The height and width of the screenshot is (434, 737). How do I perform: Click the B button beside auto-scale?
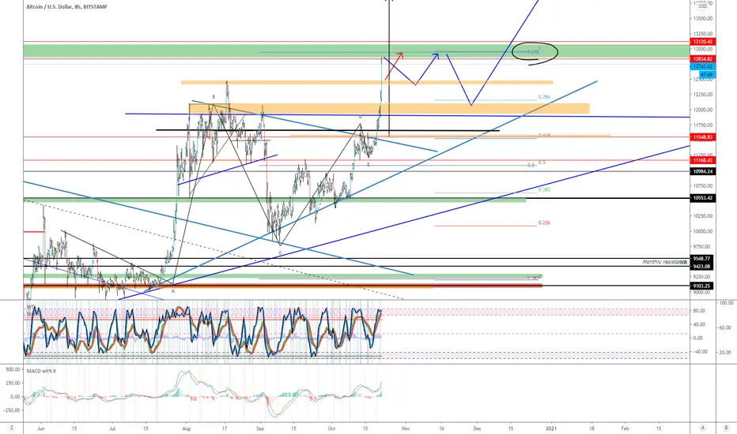pos(726,428)
